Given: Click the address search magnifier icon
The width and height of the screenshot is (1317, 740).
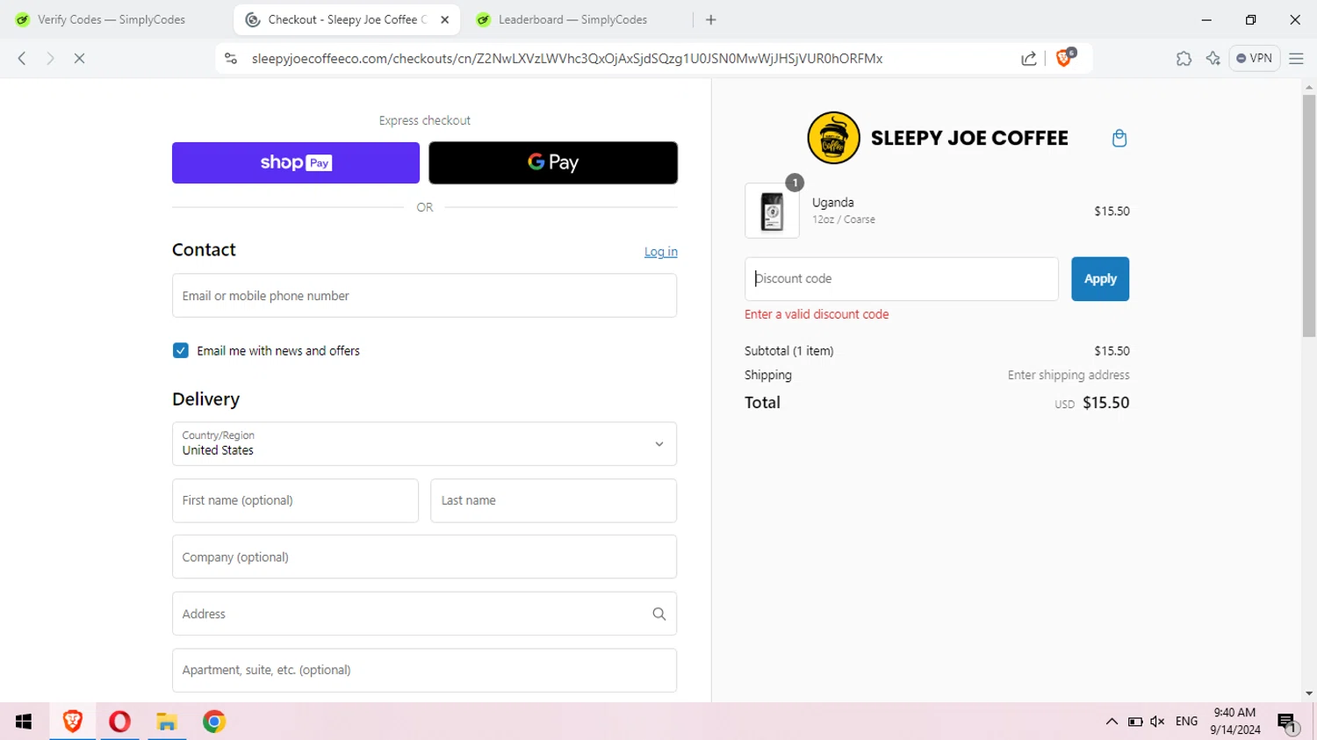Looking at the screenshot, I should pos(659,614).
